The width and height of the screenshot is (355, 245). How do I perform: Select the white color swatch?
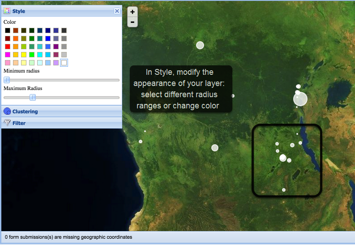(64, 63)
